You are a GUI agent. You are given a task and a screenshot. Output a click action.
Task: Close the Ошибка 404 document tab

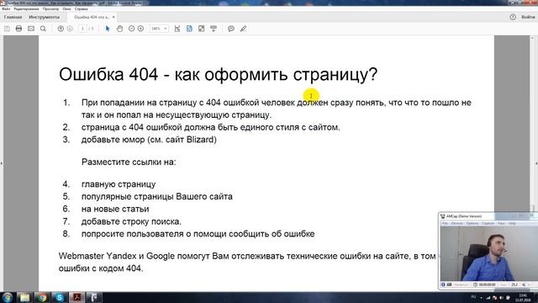[113, 17]
